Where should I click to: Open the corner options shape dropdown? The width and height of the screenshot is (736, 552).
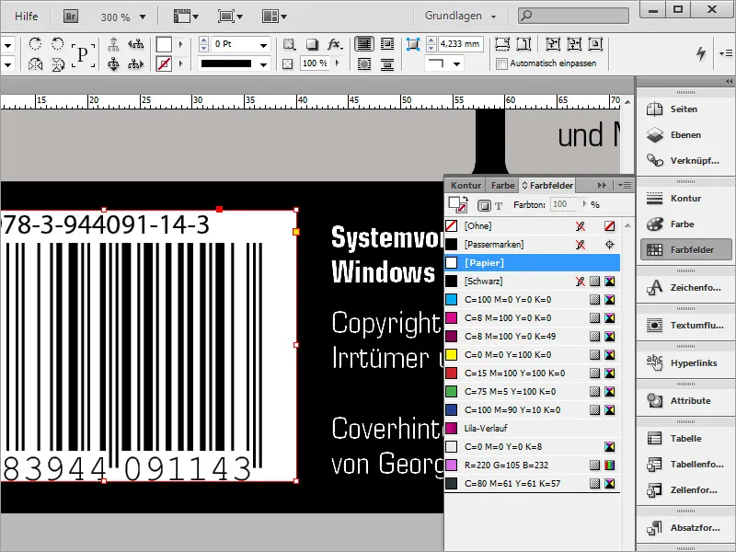[x=456, y=63]
